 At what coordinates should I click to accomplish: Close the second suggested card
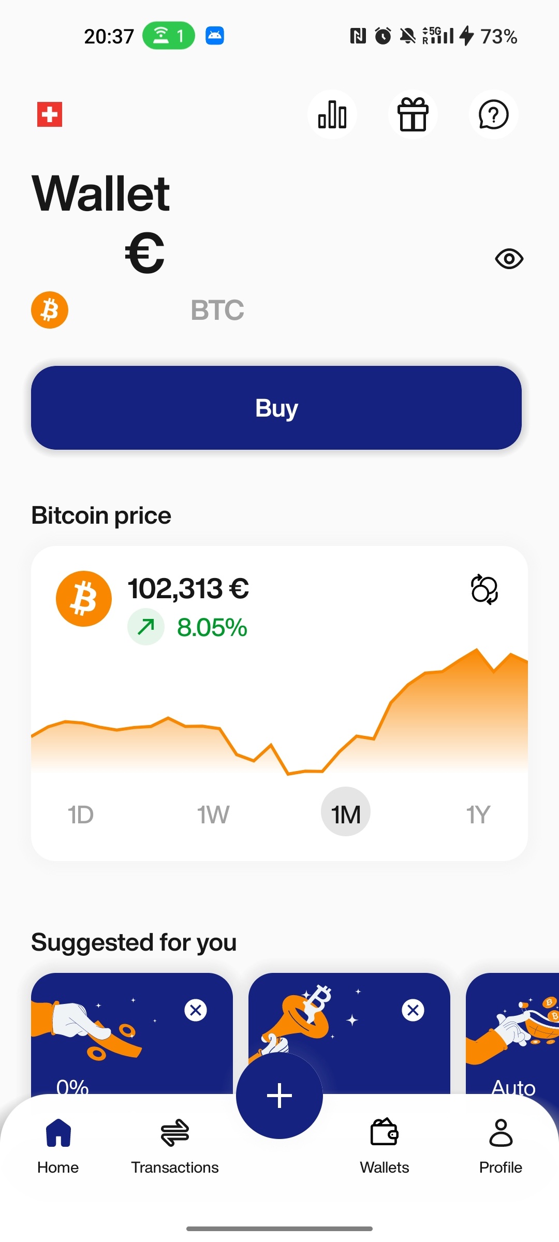tap(413, 1010)
